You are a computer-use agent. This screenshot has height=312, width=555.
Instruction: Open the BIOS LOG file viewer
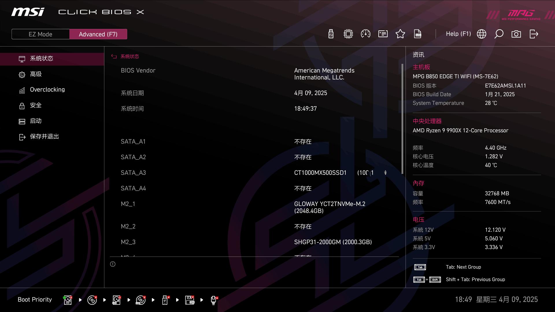(x=418, y=34)
